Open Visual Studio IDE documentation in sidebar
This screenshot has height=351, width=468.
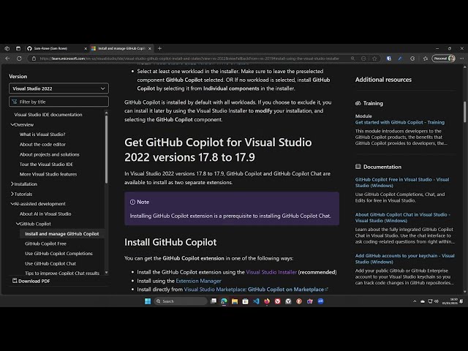point(48,115)
